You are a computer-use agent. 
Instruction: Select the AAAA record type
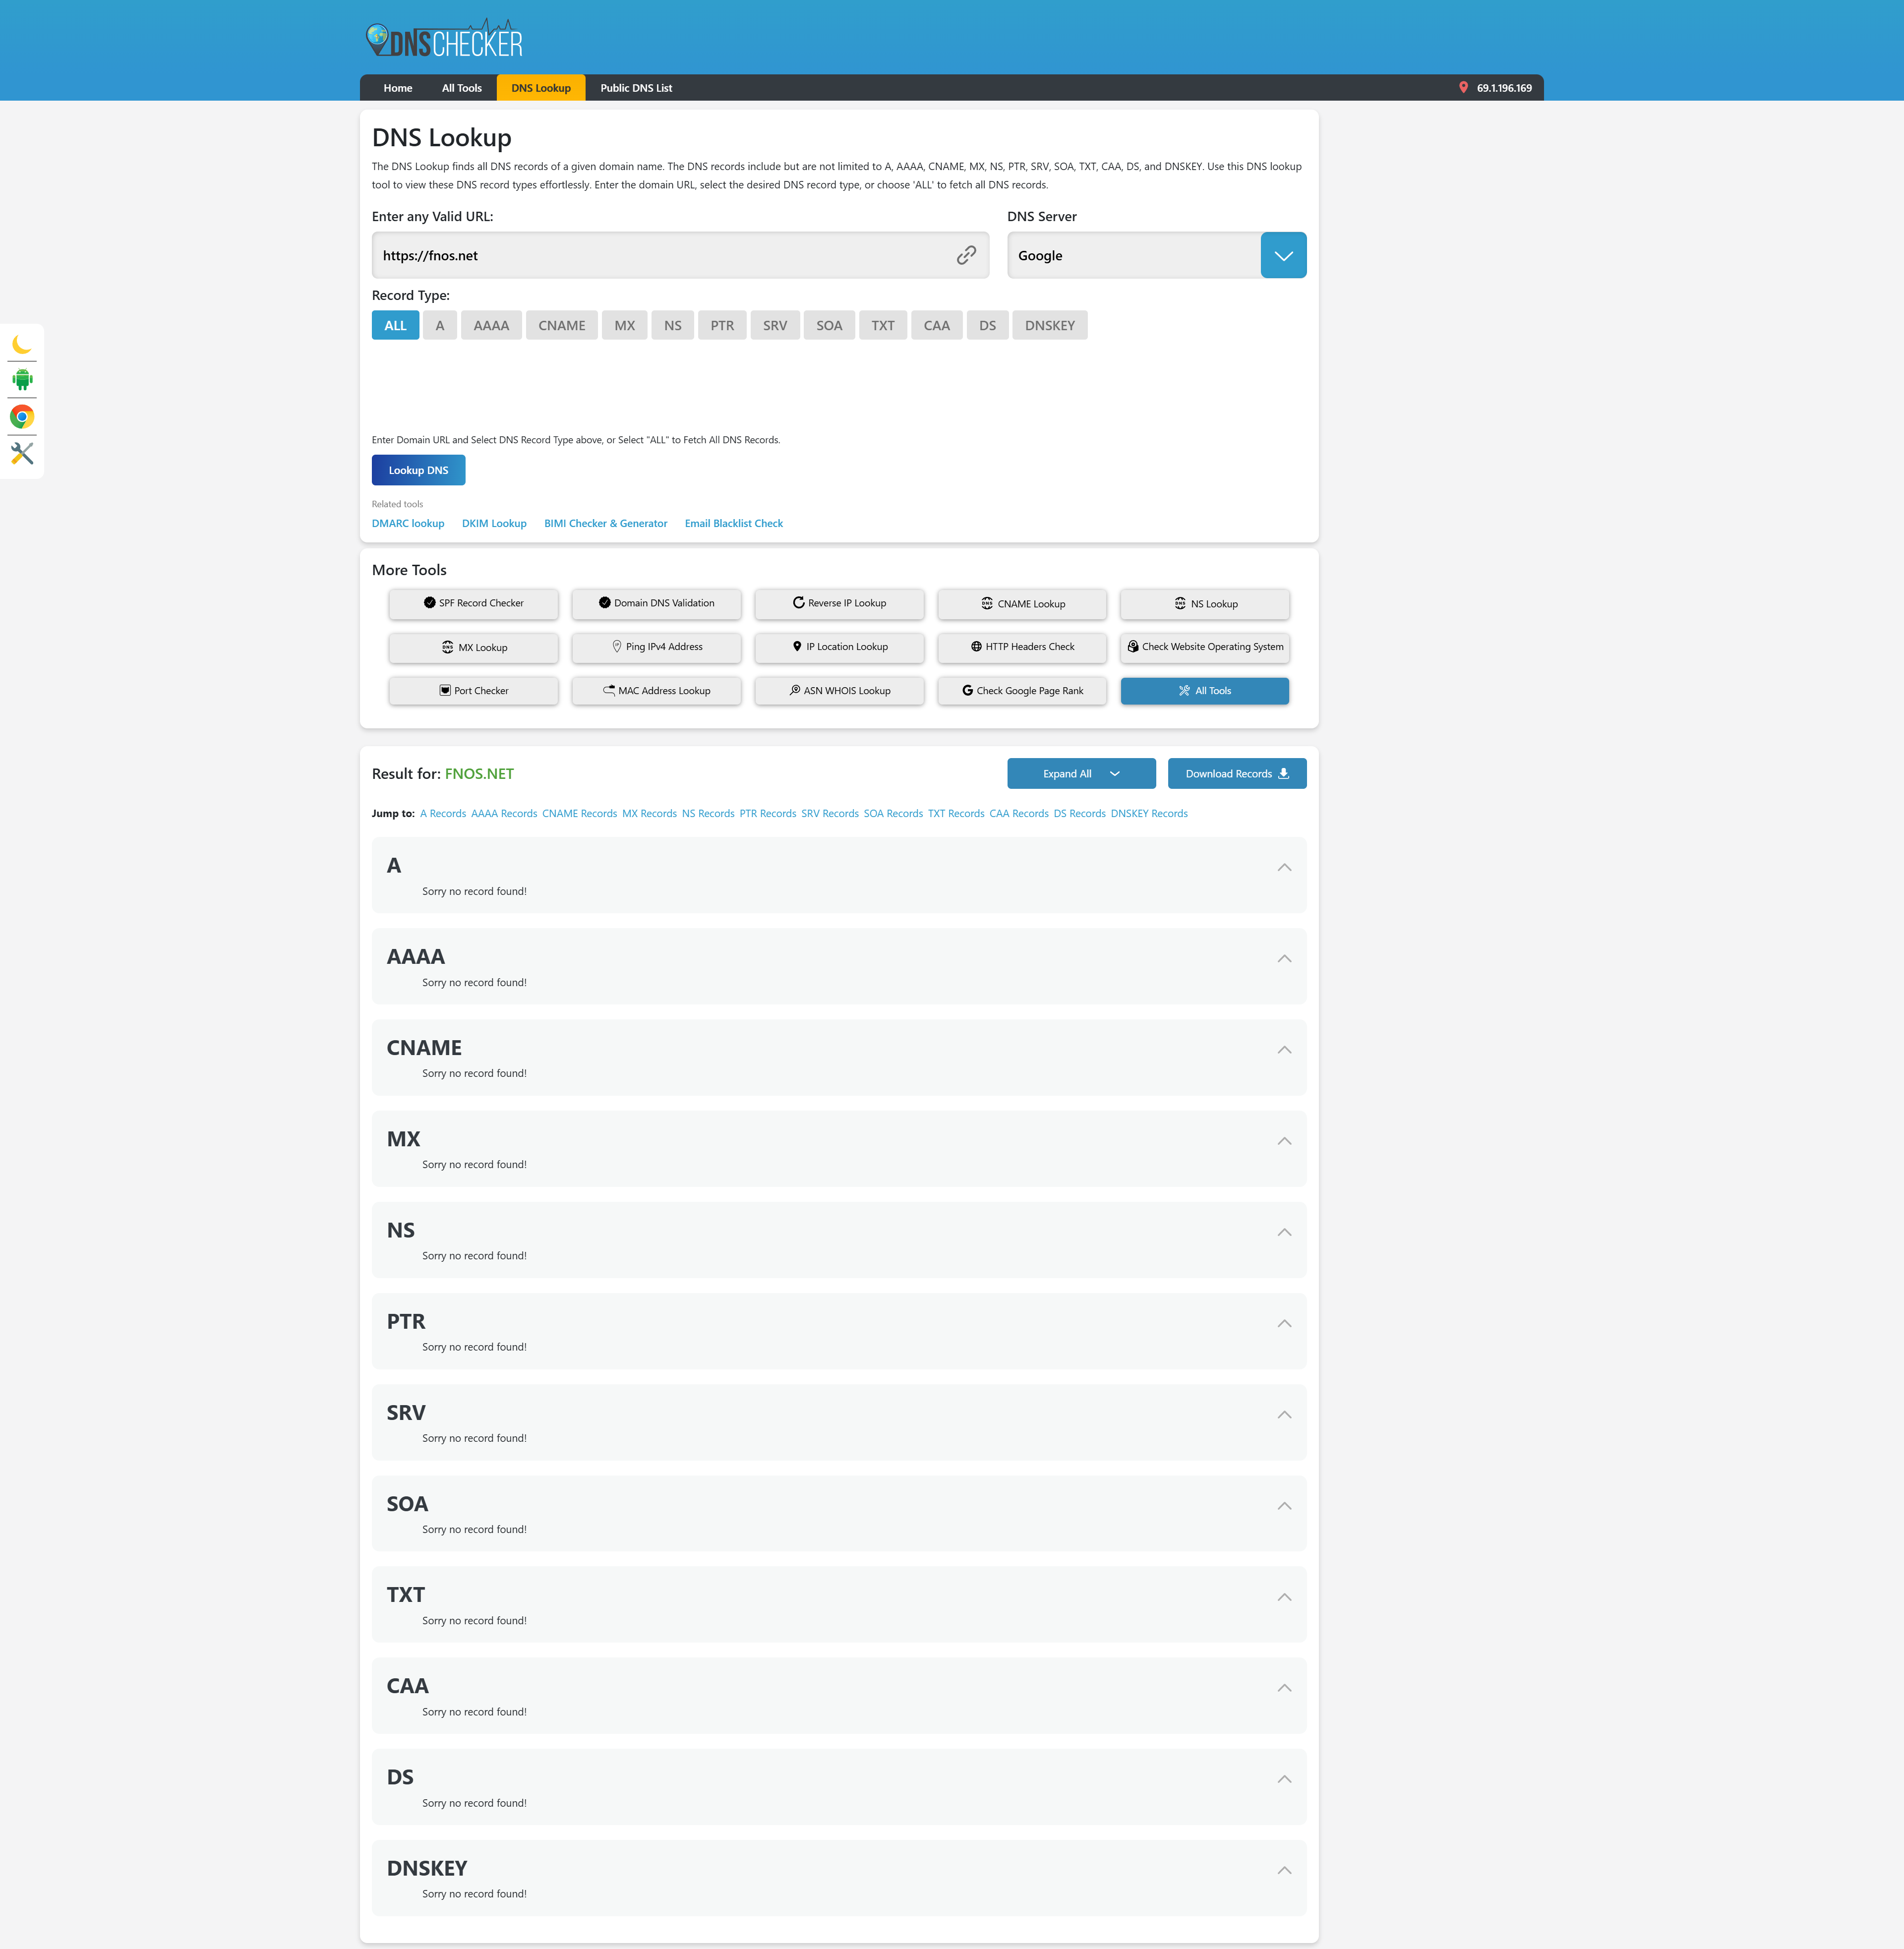coord(491,325)
